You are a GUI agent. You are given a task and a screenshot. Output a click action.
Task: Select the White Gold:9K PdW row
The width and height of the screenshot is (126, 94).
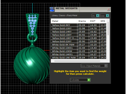(78, 45)
